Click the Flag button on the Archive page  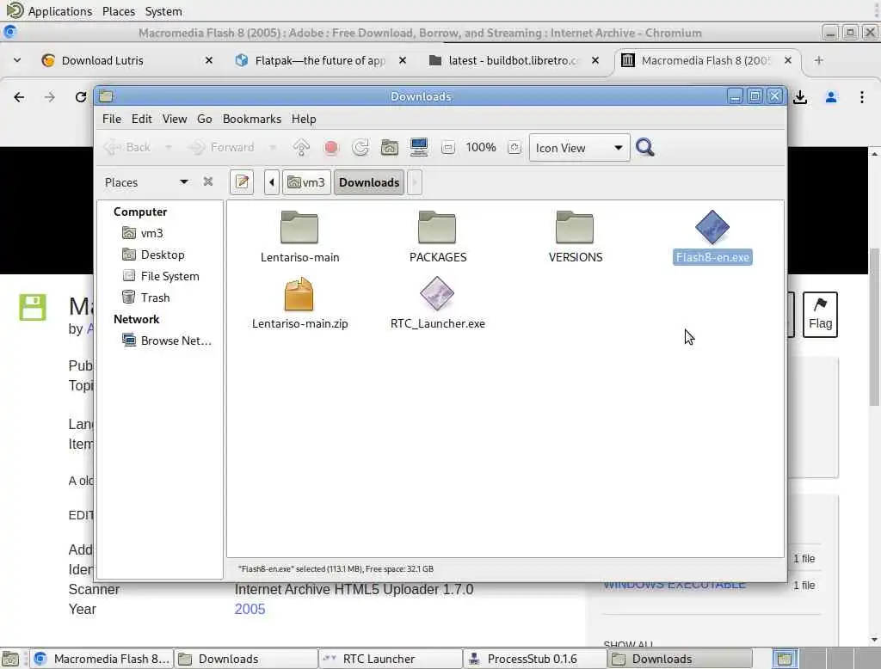click(820, 315)
